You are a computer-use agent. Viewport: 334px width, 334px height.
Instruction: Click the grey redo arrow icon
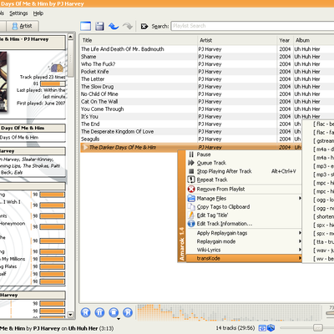point(128,26)
